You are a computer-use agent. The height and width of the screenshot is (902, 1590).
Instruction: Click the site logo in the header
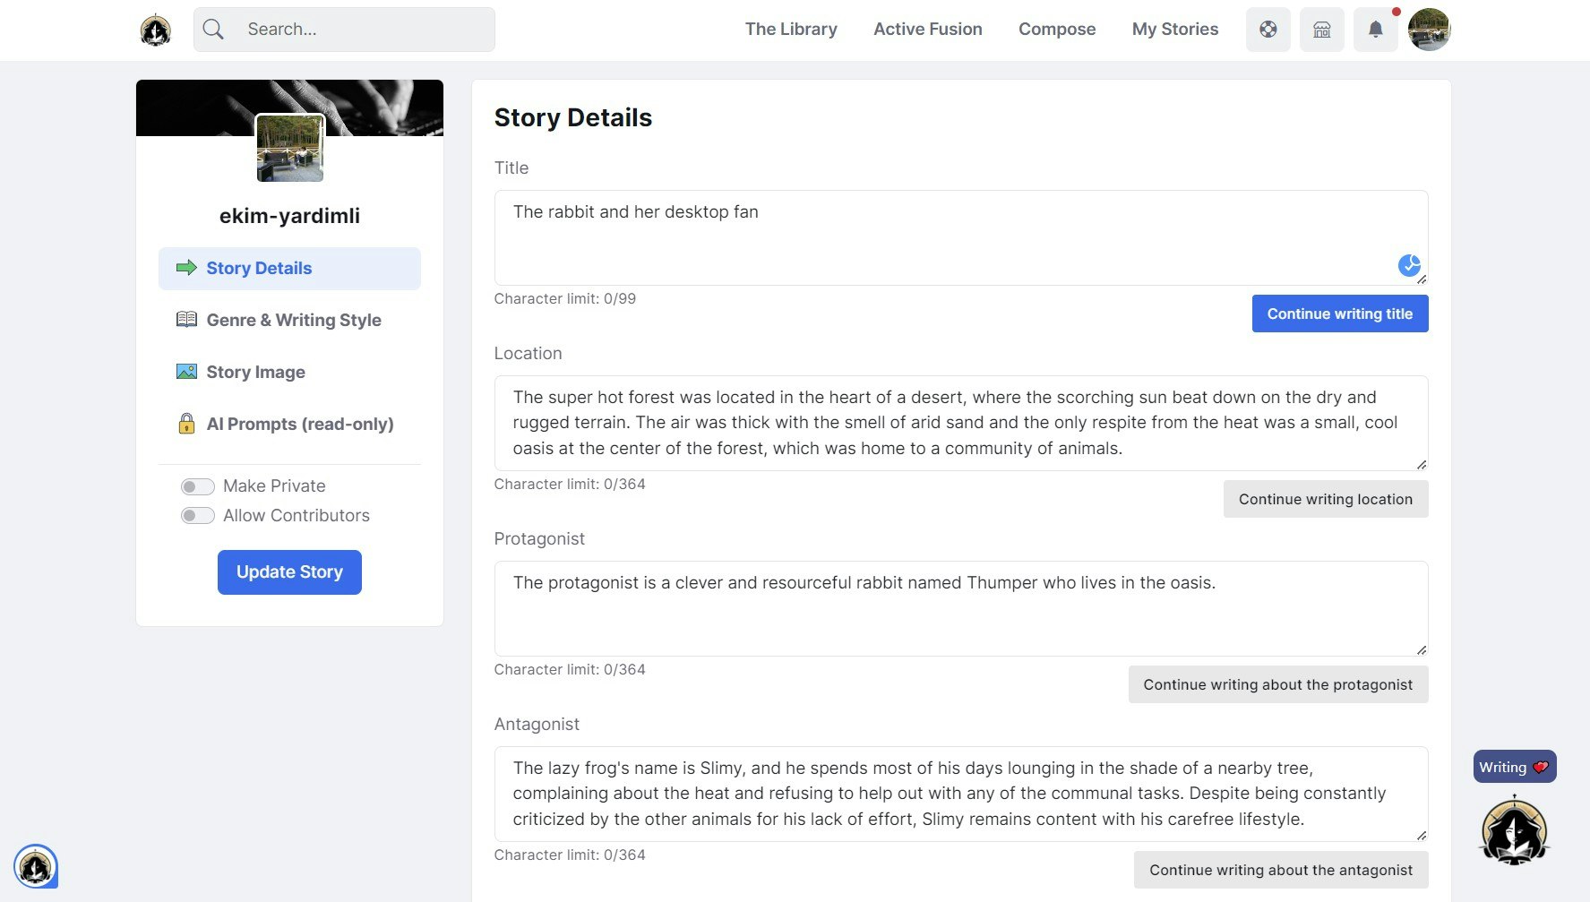pos(156,30)
